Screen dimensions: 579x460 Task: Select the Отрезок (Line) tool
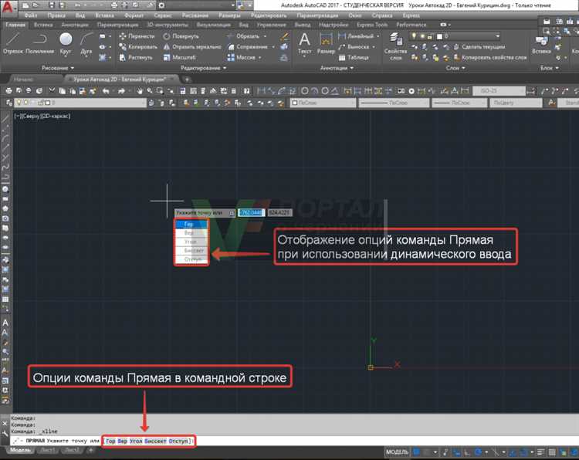(15, 42)
